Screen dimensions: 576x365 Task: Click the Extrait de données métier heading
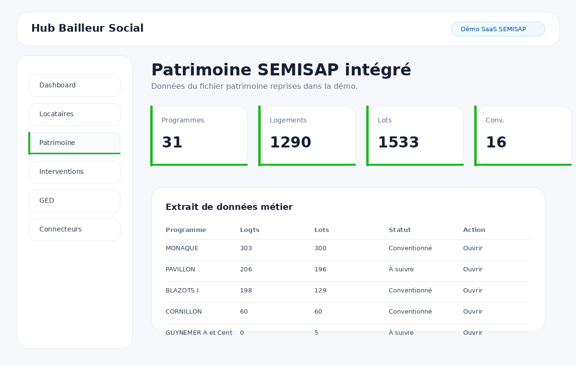229,207
